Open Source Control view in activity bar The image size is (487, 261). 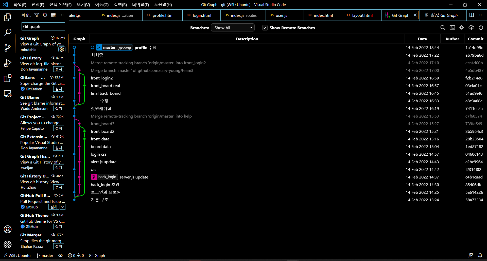coord(8,48)
